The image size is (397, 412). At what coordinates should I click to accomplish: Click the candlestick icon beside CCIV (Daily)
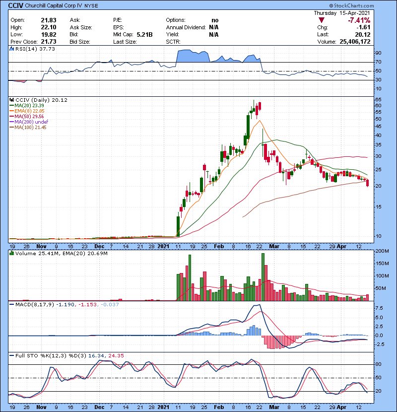coord(11,100)
